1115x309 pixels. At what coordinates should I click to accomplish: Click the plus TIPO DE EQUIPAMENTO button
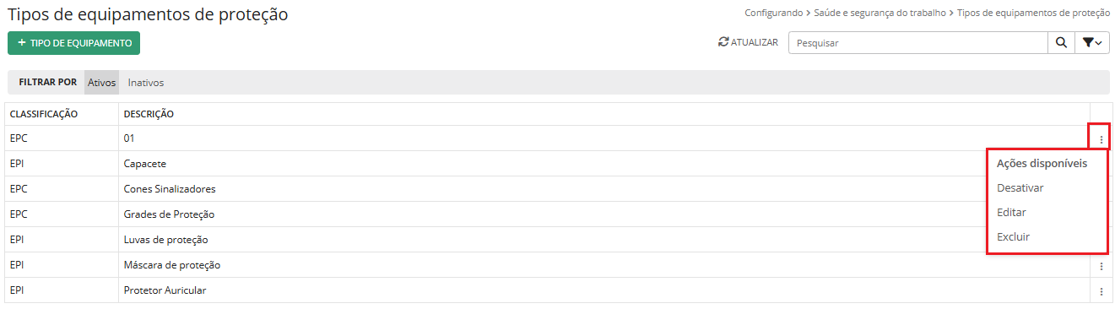pos(74,42)
